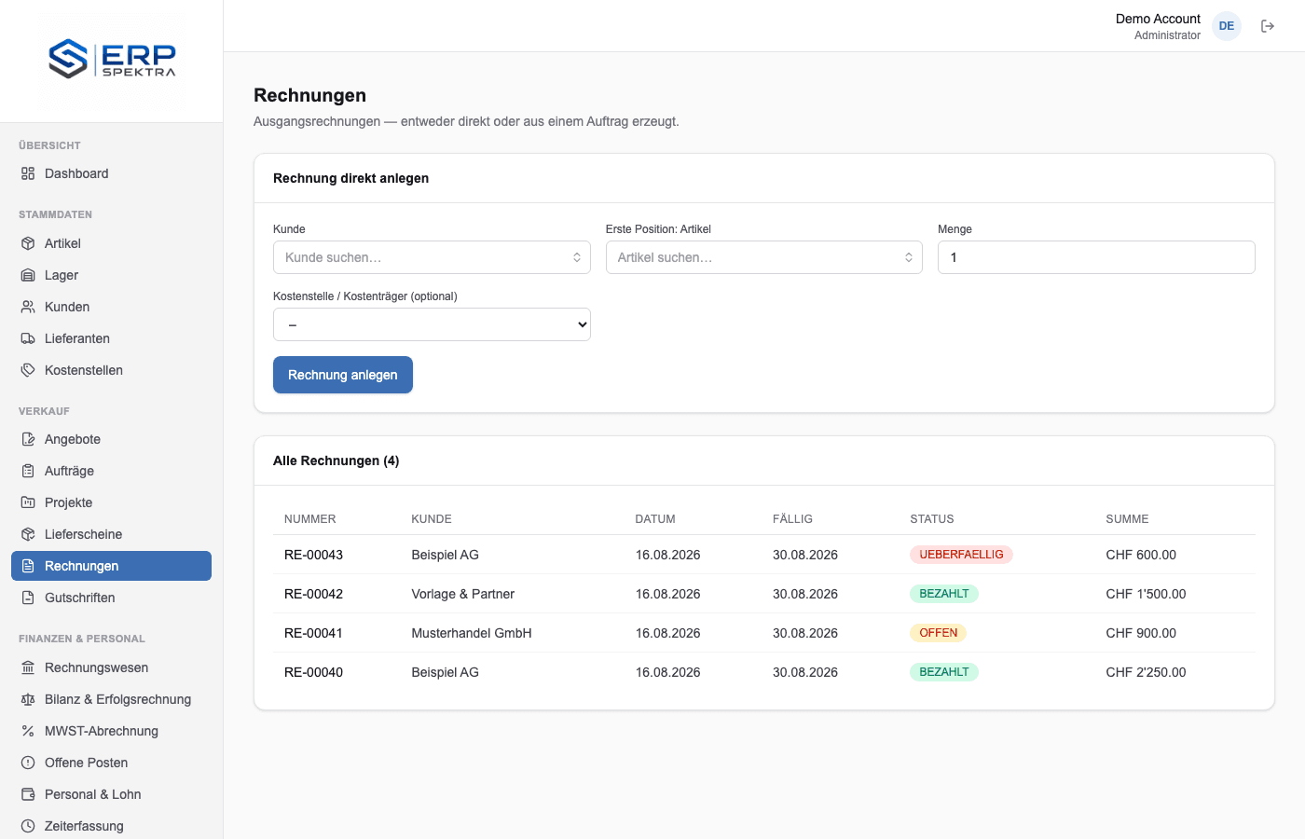This screenshot has height=839, width=1305.
Task: Click the Zeiterfassung clock icon
Action: coord(28,826)
